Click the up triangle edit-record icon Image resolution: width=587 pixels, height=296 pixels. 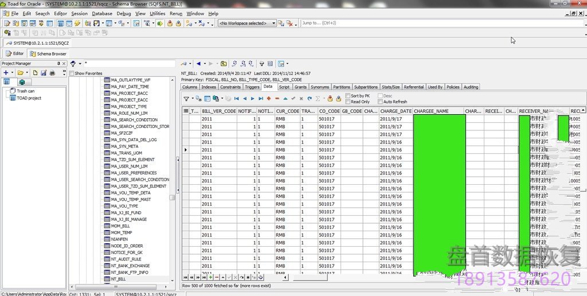tap(285, 99)
